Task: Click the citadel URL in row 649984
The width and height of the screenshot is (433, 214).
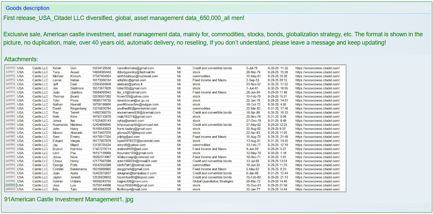Action: 317,125
